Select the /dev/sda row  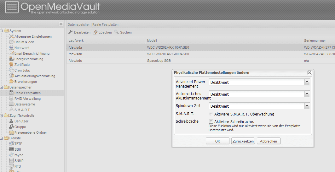pyautogui.click(x=201, y=47)
